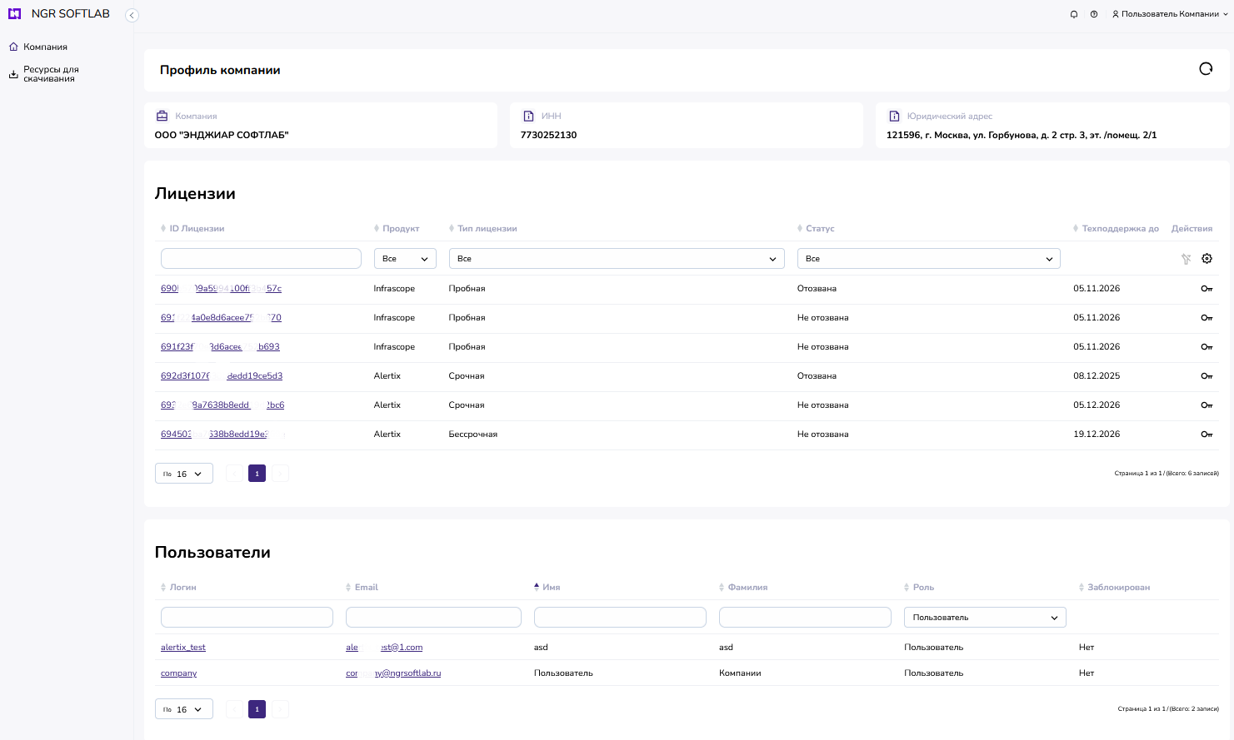Click download icon beside Ресурсы для скачивания
Image resolution: width=1234 pixels, height=740 pixels.
point(13,74)
